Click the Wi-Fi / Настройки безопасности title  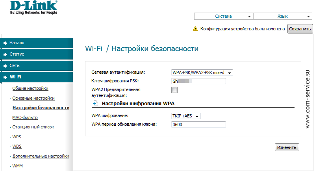(x=142, y=49)
